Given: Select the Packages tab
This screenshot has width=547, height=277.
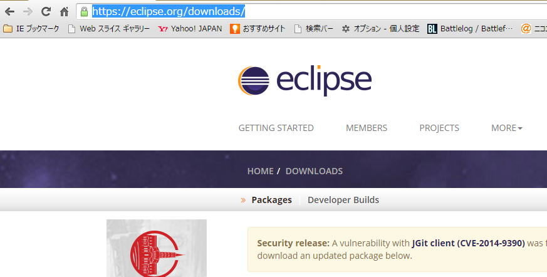Looking at the screenshot, I should [x=271, y=200].
